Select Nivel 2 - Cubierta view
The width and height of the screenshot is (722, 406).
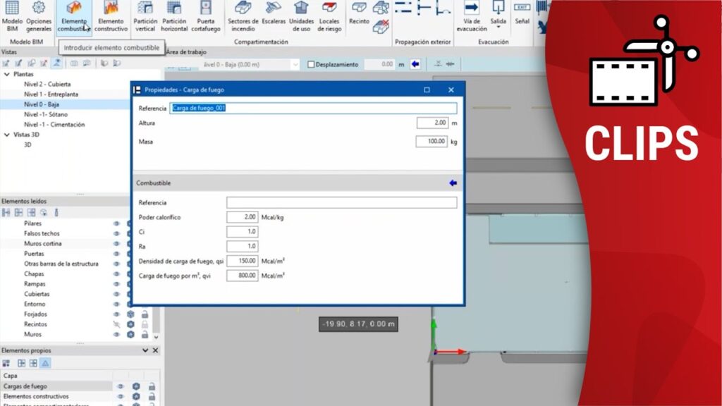[47, 84]
